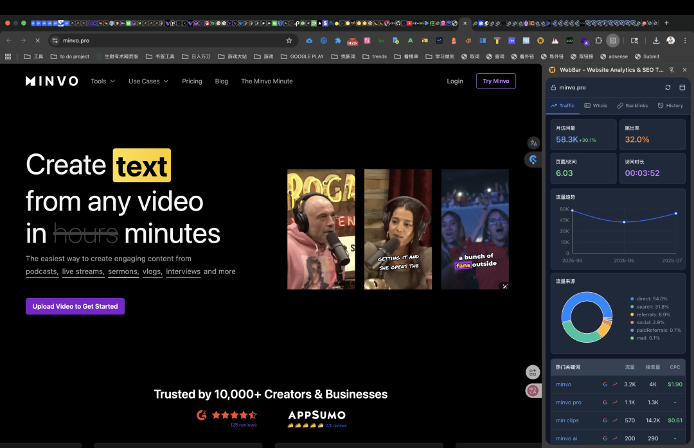Toggle the browser side panel button
Viewport: 694px width, 448px height.
(612, 40)
